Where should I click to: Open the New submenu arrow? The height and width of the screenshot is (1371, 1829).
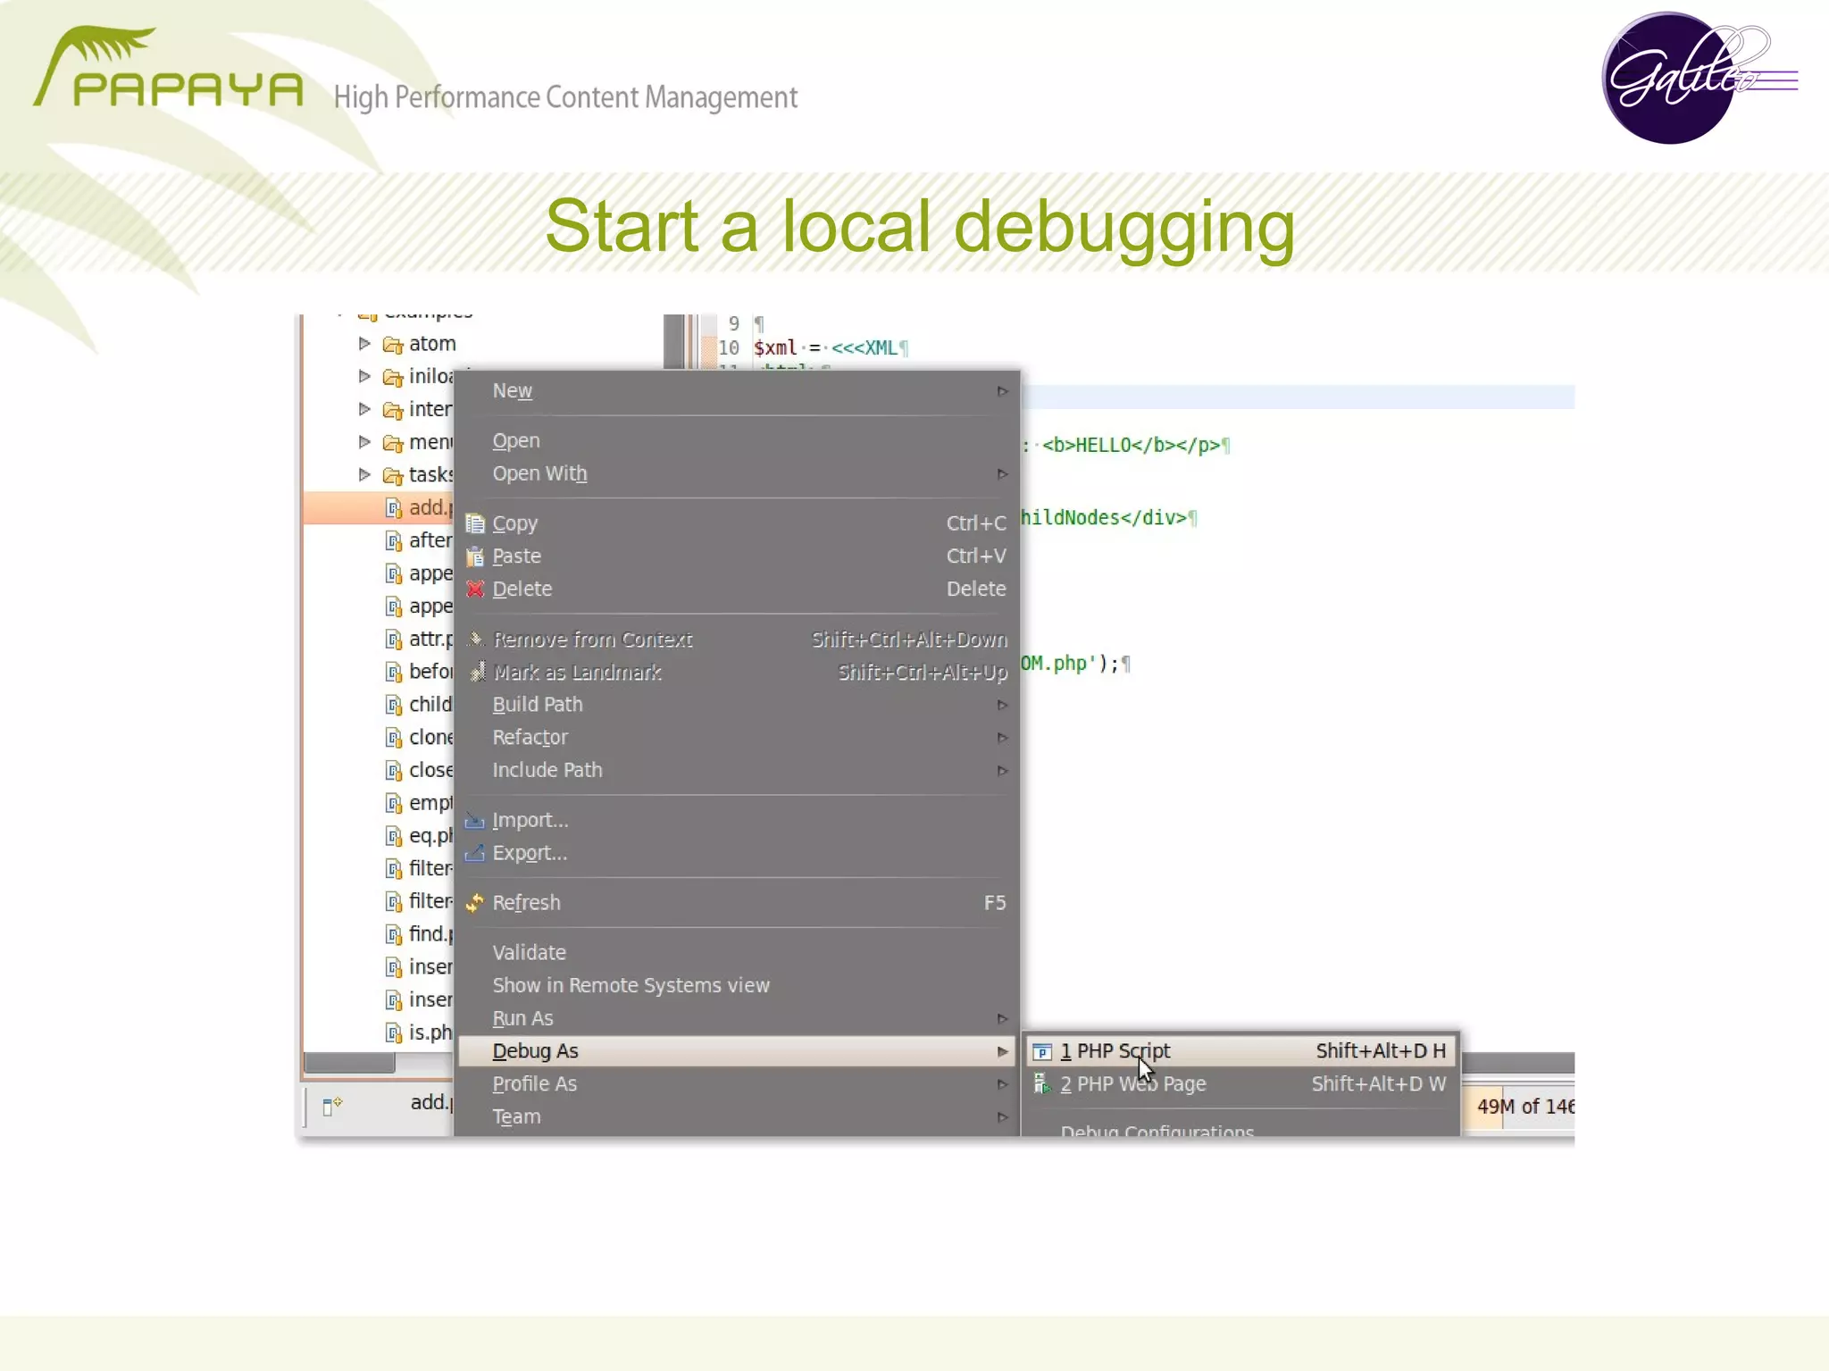[x=1002, y=391]
